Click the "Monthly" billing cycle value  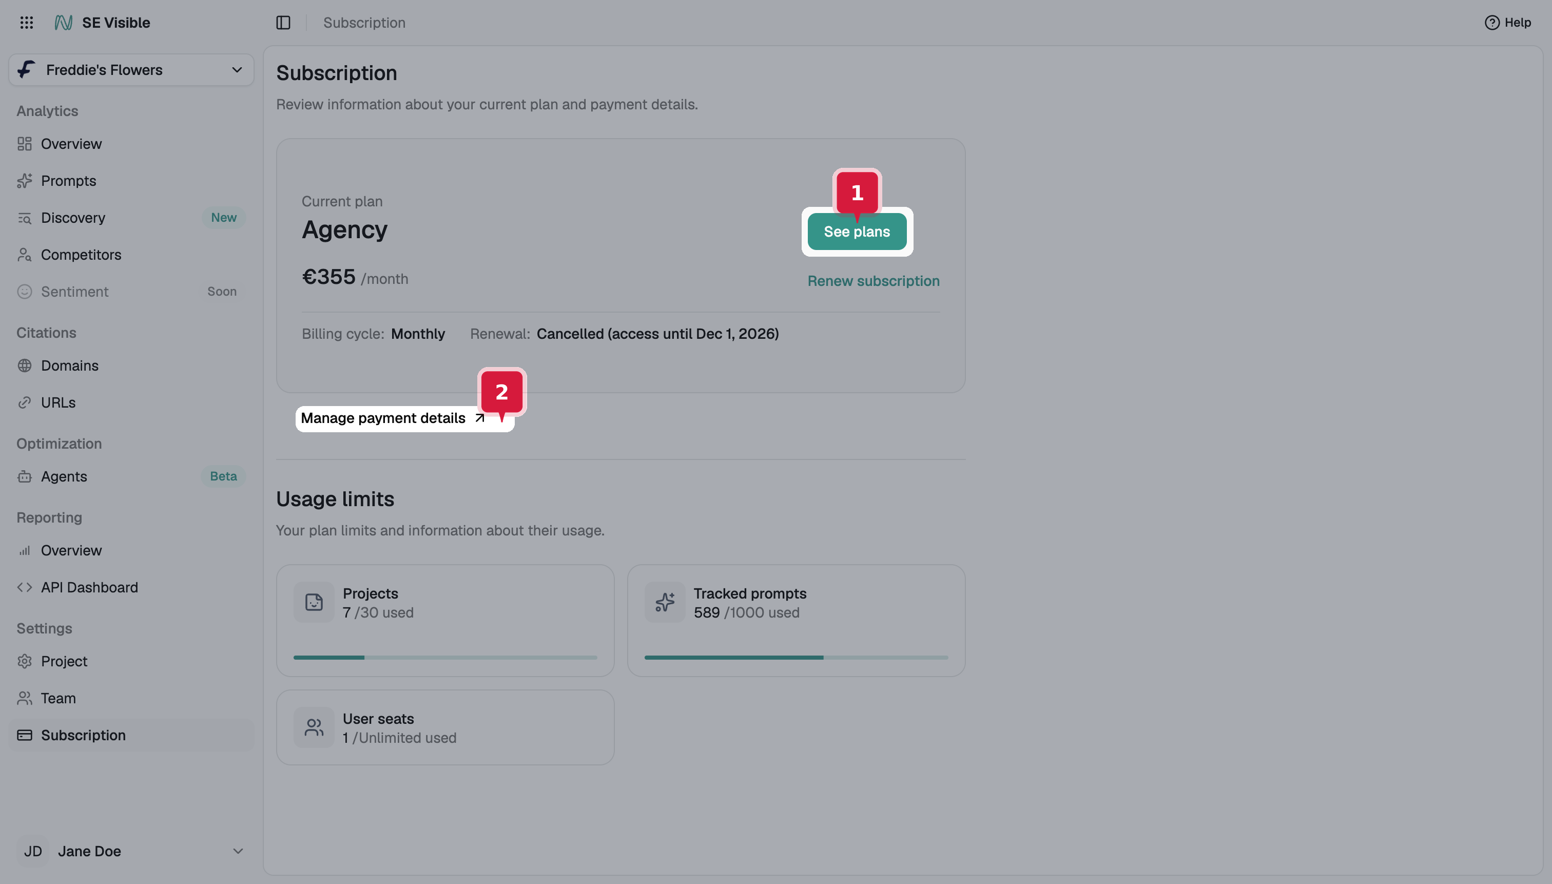click(418, 334)
